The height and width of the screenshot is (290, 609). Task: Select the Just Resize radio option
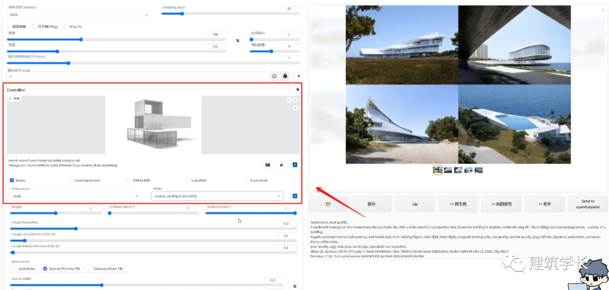(15, 269)
